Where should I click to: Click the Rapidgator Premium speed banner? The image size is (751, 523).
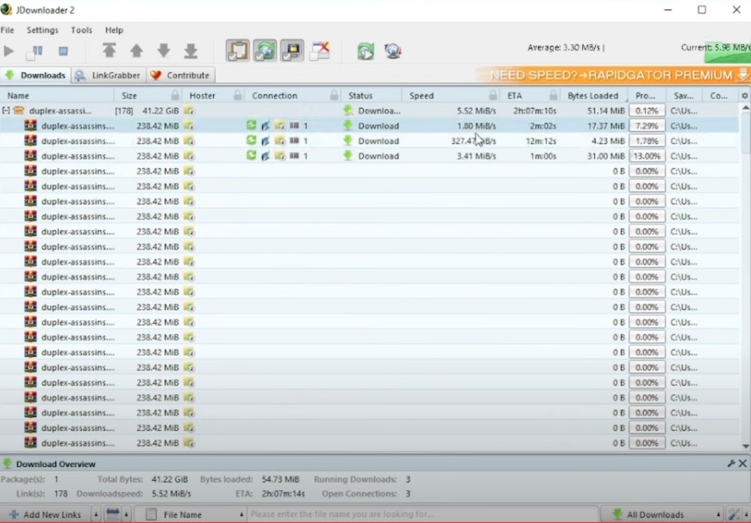[x=612, y=75]
